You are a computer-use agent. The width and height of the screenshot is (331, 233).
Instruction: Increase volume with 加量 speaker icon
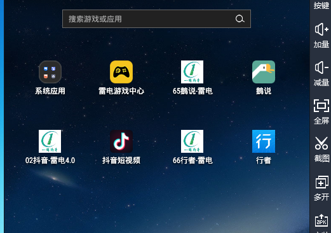321,29
